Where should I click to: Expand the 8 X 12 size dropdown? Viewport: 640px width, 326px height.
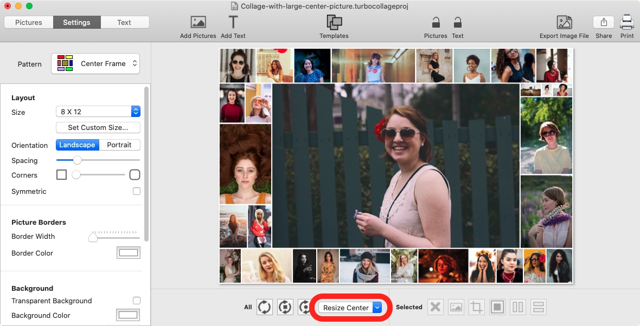click(x=98, y=112)
